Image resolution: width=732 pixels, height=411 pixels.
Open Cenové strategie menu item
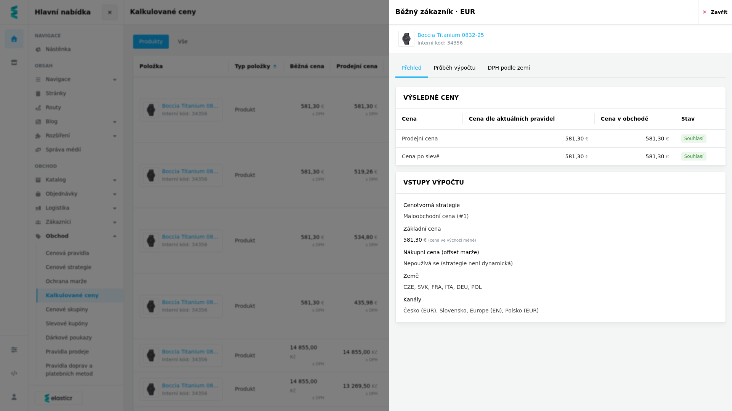pyautogui.click(x=68, y=268)
